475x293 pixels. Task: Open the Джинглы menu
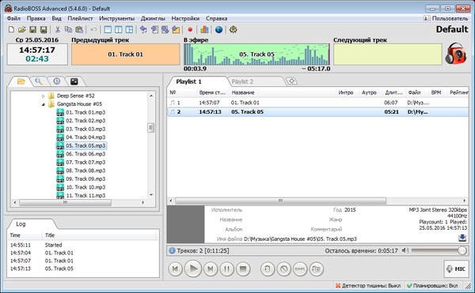153,18
